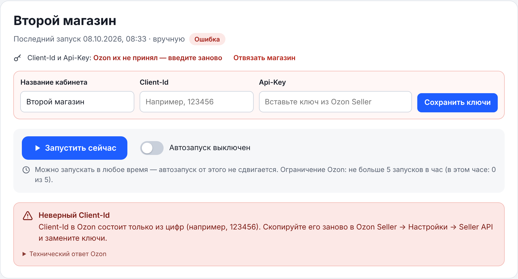Click the Api-Key field label
The image size is (518, 279).
272,82
